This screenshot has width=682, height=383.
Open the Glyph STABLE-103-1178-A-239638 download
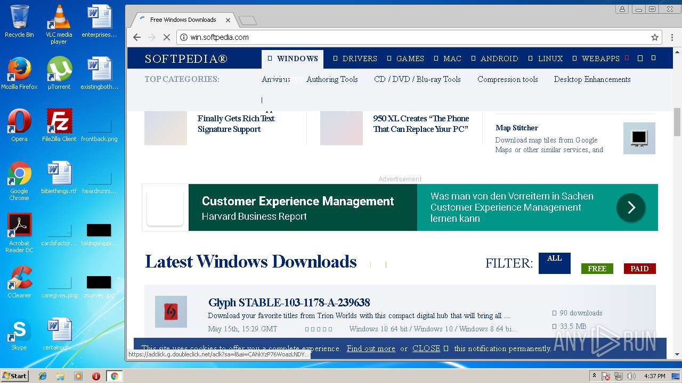pos(289,303)
